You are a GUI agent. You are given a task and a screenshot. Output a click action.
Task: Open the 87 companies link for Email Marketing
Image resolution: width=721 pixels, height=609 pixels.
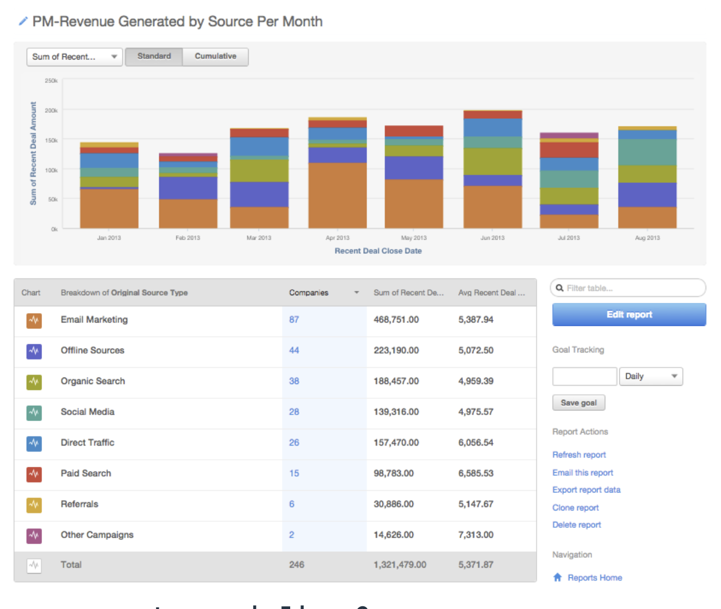(294, 320)
